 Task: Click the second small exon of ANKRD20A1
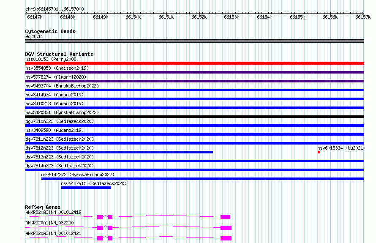tap(110, 228)
